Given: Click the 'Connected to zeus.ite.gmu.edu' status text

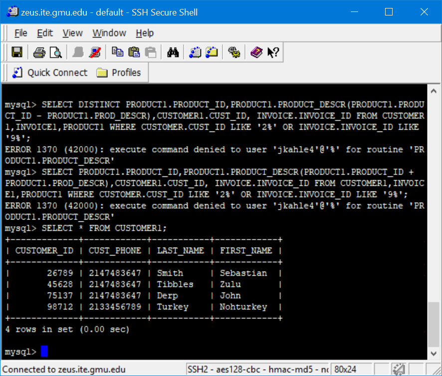Looking at the screenshot, I should 64,369.
